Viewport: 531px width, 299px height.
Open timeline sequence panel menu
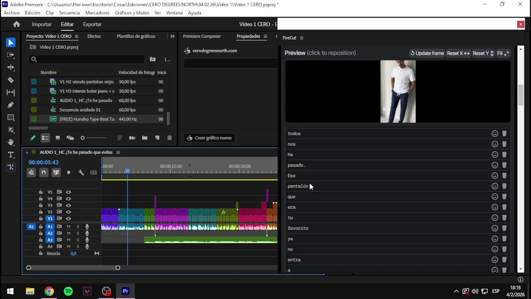pyautogui.click(x=118, y=152)
